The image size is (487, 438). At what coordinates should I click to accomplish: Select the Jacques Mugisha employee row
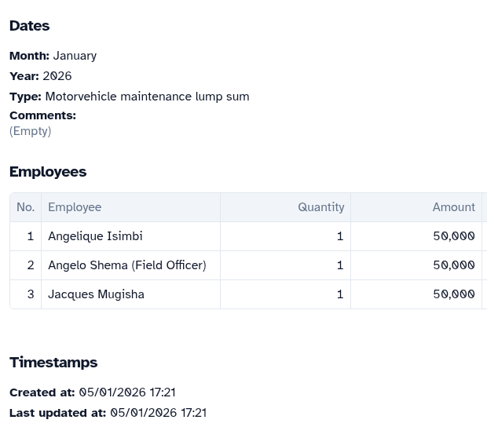coord(96,294)
